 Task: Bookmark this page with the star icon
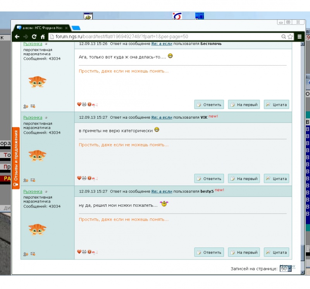[290, 36]
